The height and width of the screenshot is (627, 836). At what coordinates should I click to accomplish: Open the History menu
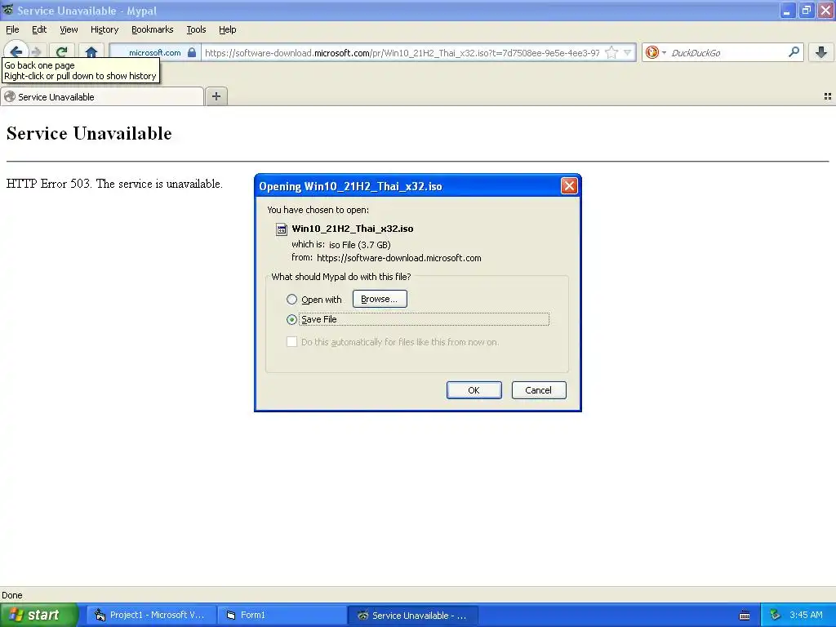(x=104, y=29)
